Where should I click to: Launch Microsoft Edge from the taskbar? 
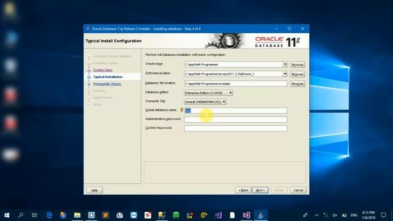tap(49, 215)
